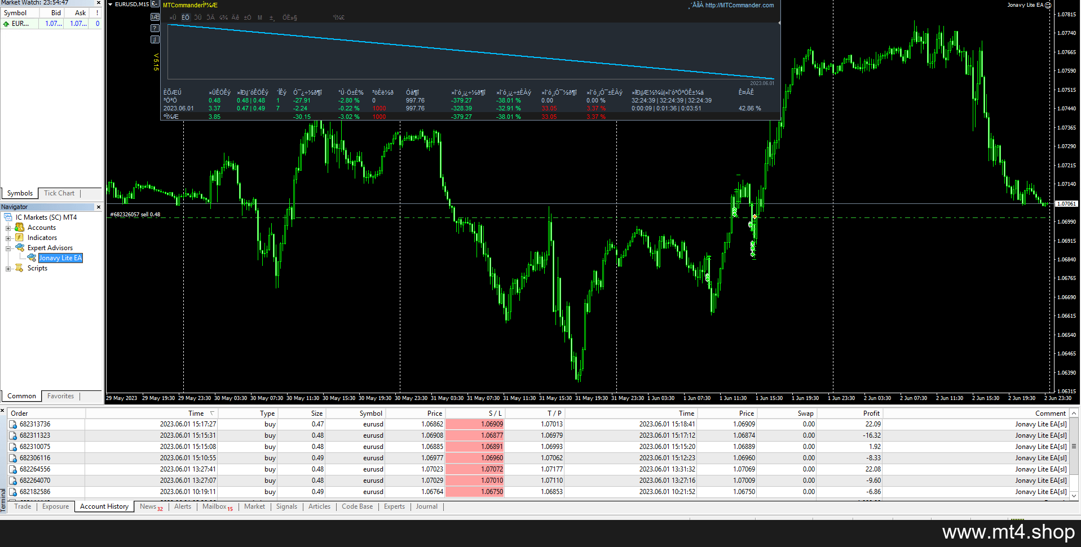This screenshot has width=1081, height=547.
Task: Click the #682326057 sell 0.48 order line label
Action: point(135,214)
